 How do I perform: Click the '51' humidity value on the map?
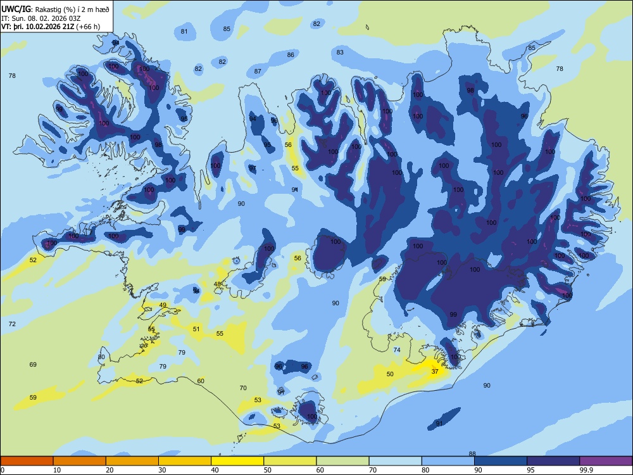[196, 329]
